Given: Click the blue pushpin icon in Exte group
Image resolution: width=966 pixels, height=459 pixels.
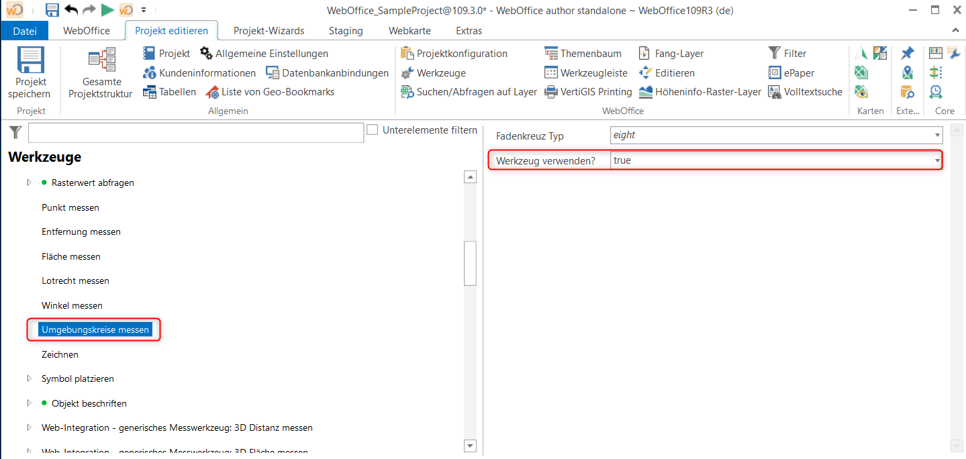Looking at the screenshot, I should 908,53.
